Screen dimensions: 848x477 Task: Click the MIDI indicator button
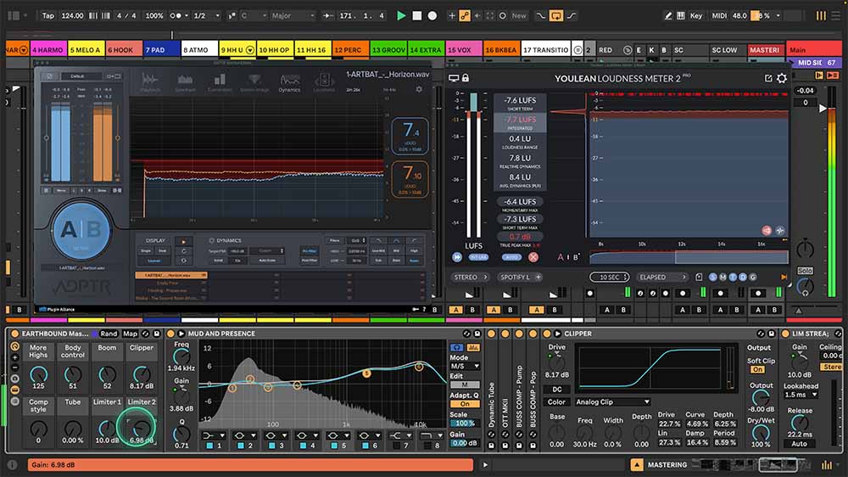pyautogui.click(x=719, y=15)
